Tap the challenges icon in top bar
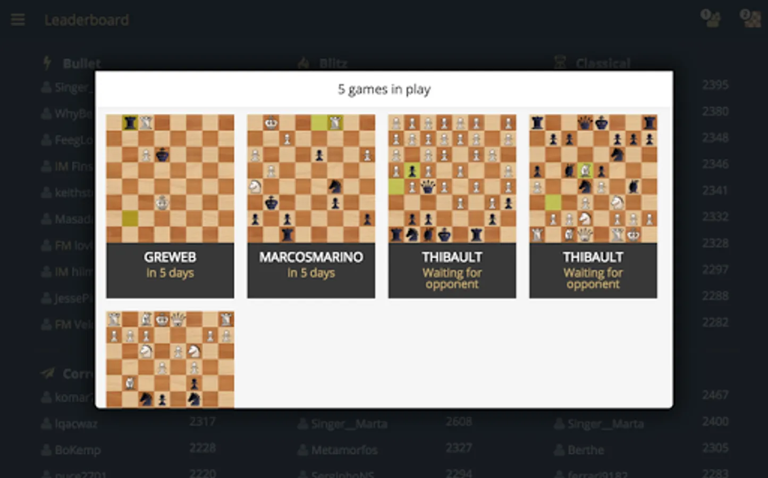 point(711,18)
